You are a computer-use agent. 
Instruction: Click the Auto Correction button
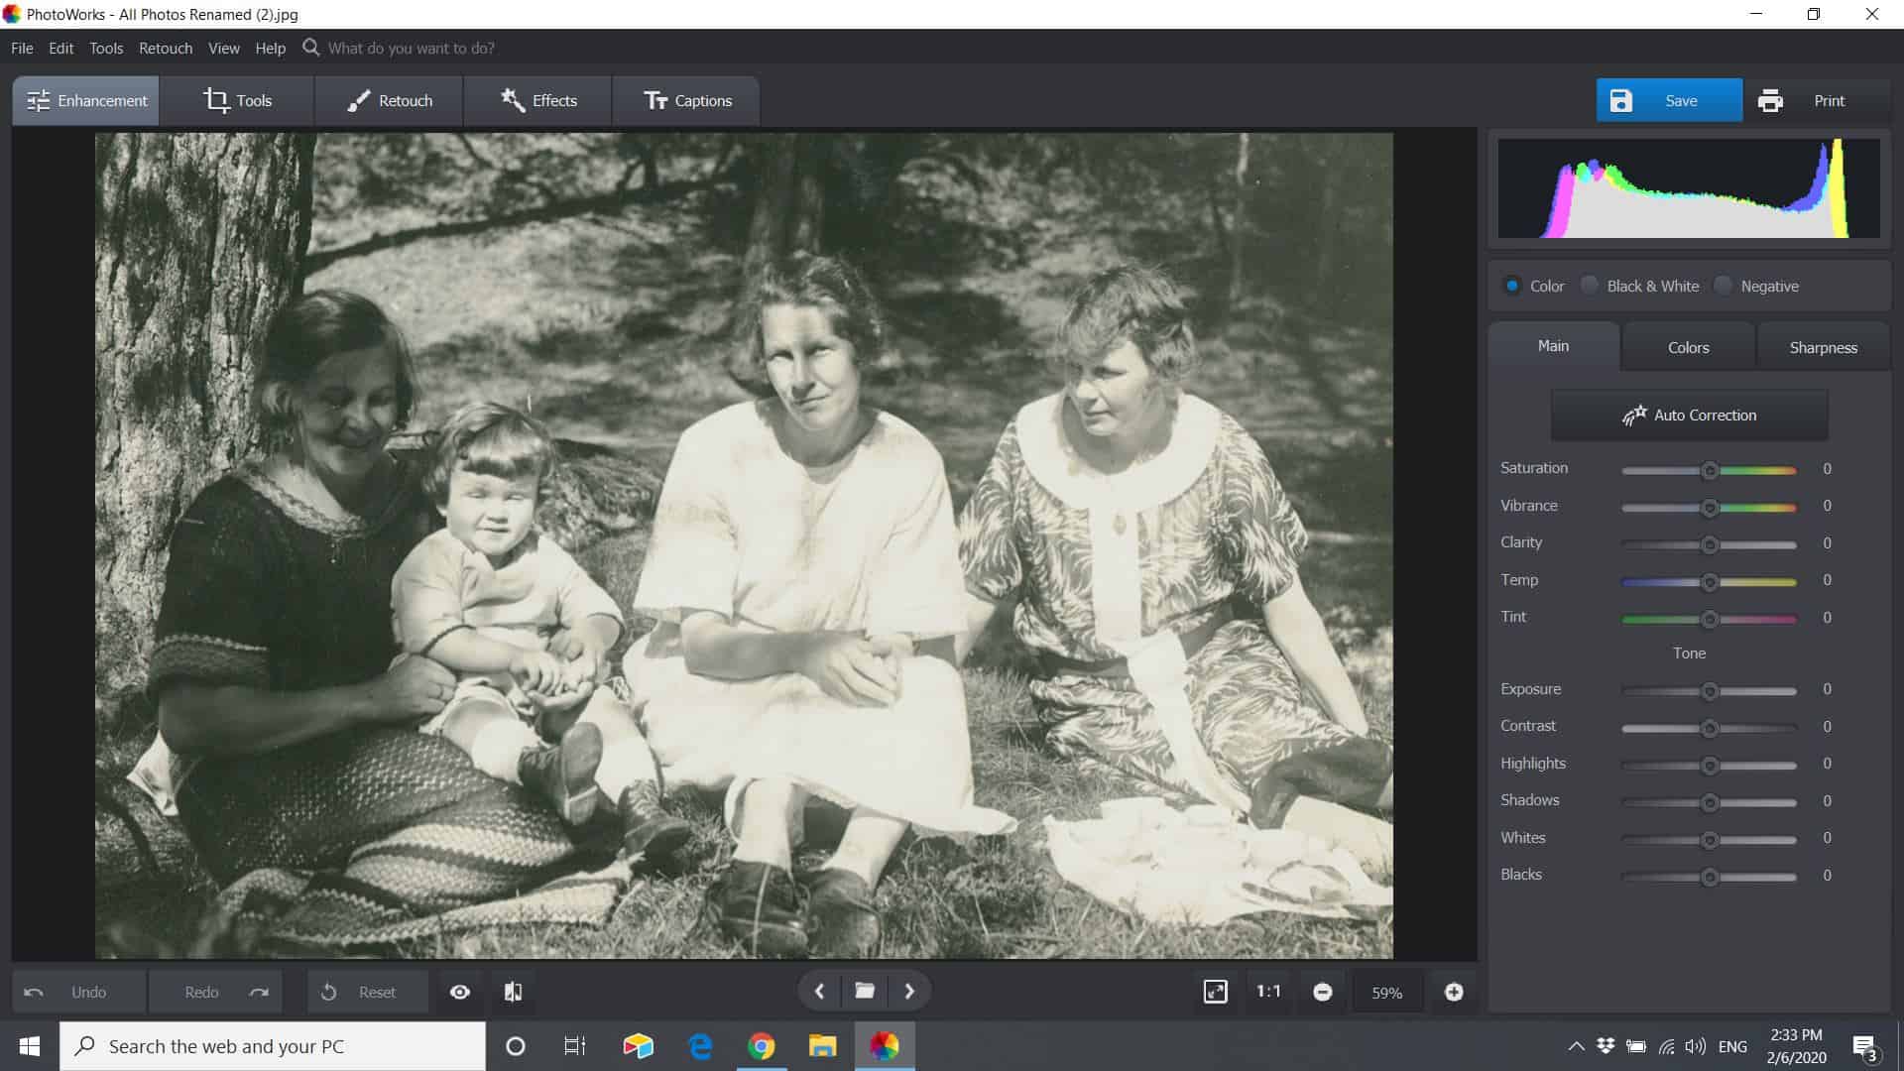[x=1688, y=415]
